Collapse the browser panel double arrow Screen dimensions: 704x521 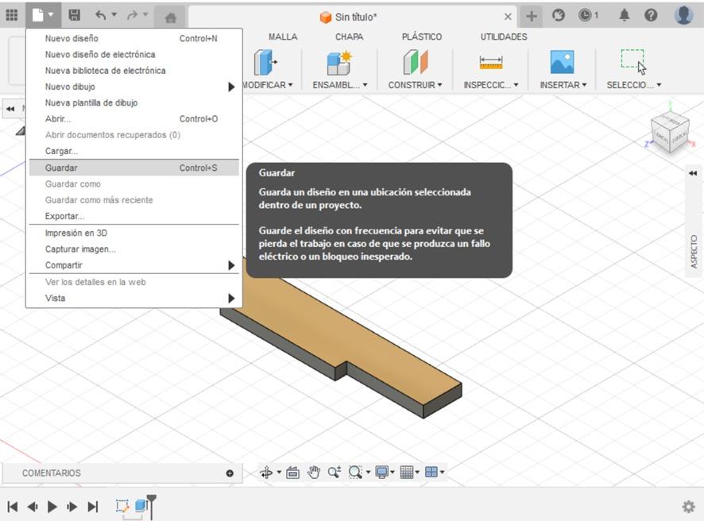point(10,109)
